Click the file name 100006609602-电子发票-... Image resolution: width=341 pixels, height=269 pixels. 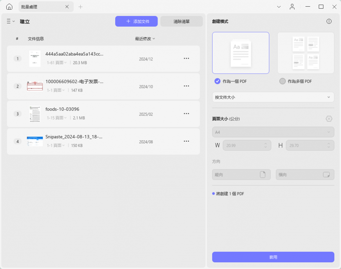[74, 82]
